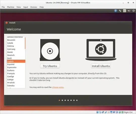The image size is (136, 114).
Task: Close the Install window with red button
Action: [7, 23]
